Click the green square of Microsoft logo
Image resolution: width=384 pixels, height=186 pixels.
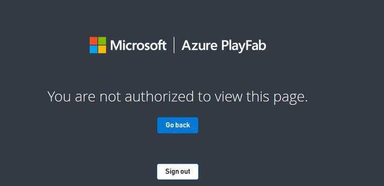[102, 40]
